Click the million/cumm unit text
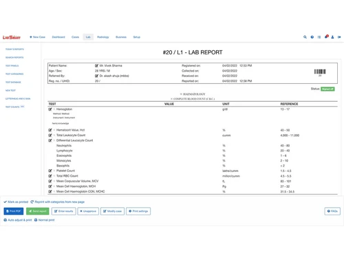344x258 pixels. pos(231,176)
